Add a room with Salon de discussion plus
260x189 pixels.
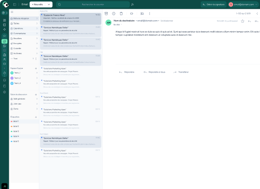pyautogui.click(x=36, y=94)
